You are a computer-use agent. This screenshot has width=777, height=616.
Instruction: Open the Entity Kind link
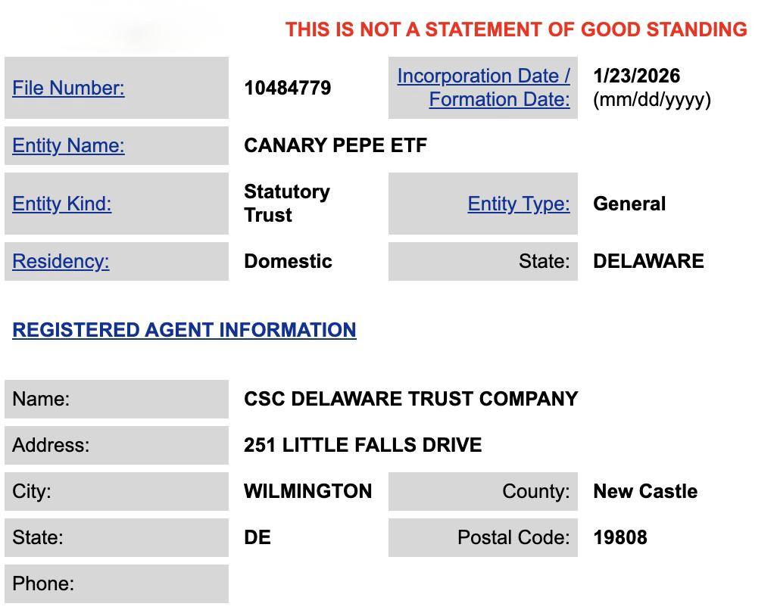click(x=62, y=204)
